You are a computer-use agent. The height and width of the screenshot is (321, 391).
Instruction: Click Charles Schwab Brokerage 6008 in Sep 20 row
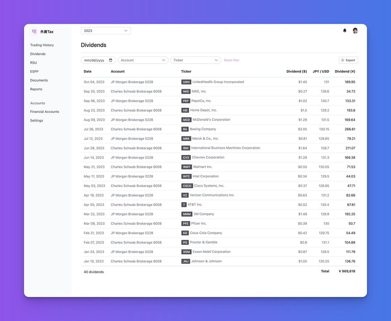click(136, 91)
